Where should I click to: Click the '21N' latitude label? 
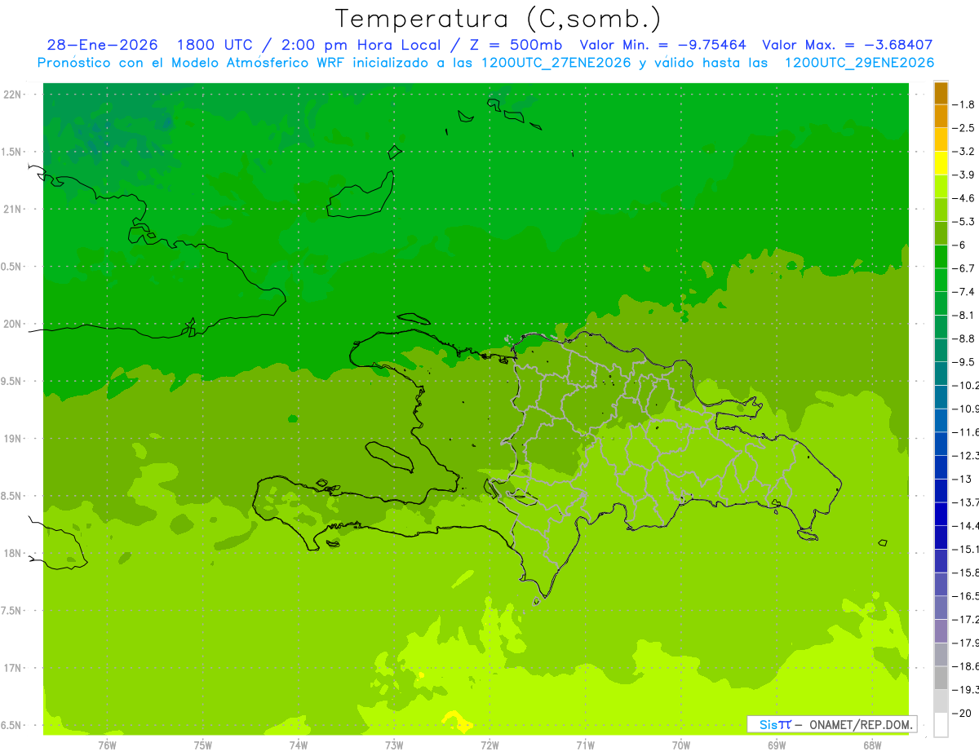(12, 210)
